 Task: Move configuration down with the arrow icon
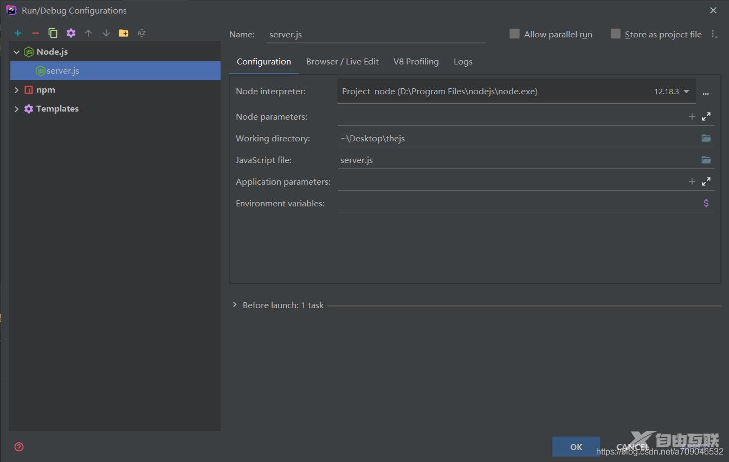(106, 33)
